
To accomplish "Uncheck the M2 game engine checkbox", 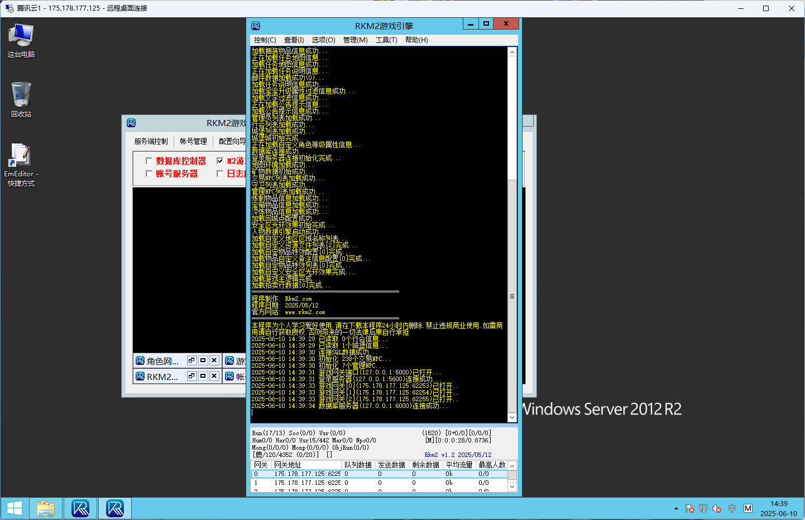I will [x=220, y=161].
